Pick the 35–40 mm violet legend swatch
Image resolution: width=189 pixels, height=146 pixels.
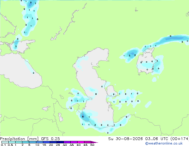click(x=74, y=142)
